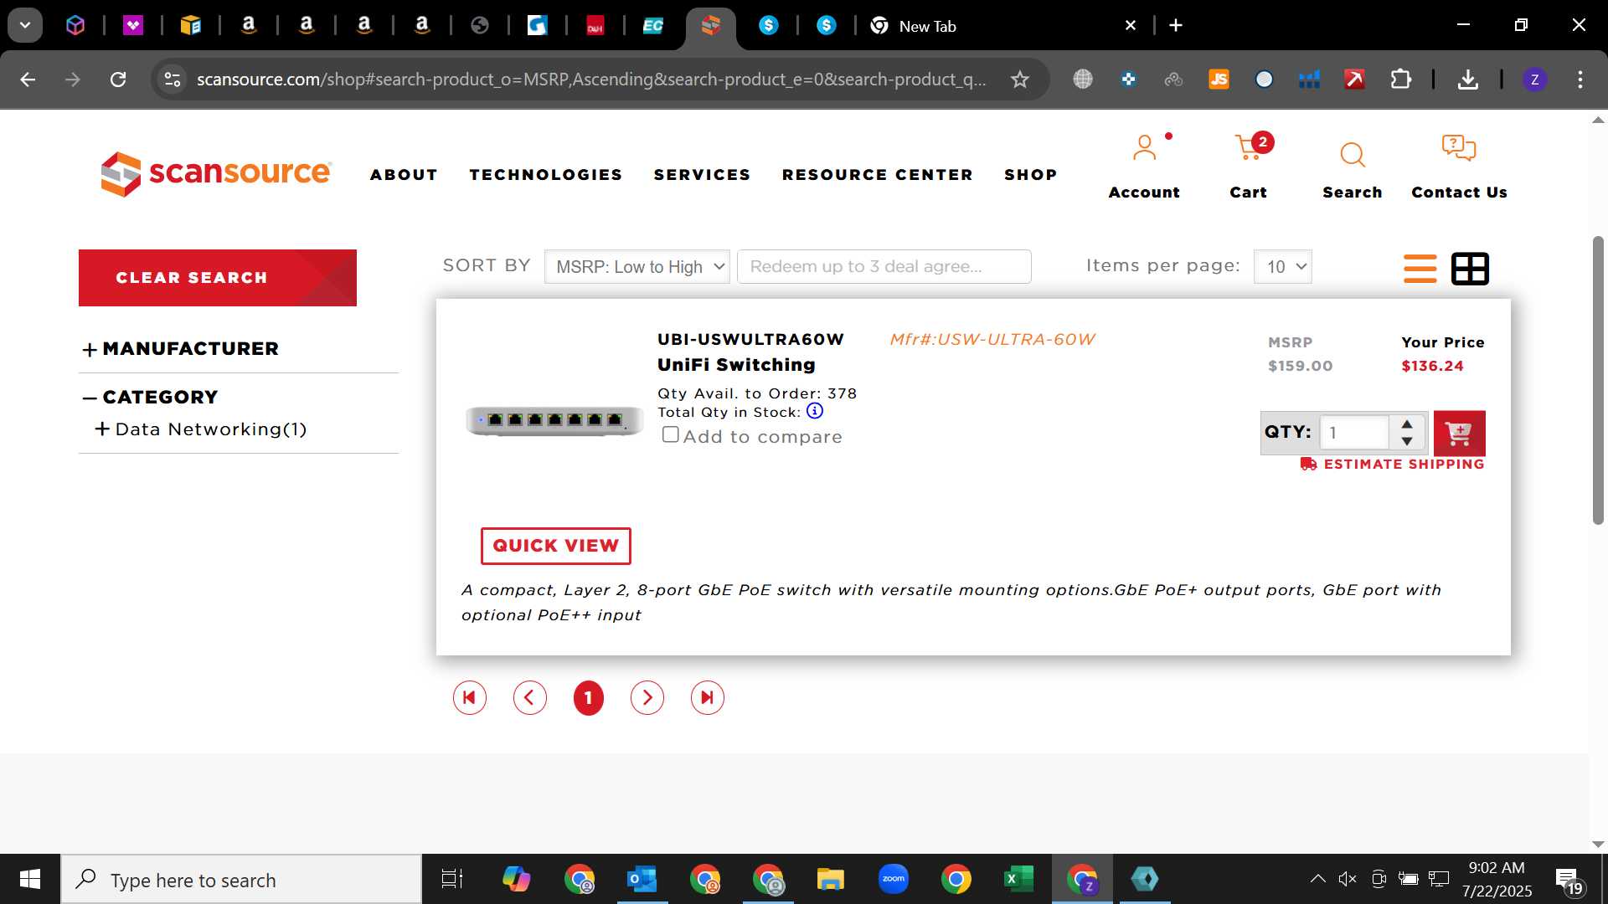Open a new browser tab
The height and width of the screenshot is (904, 1608).
coord(1176,25)
